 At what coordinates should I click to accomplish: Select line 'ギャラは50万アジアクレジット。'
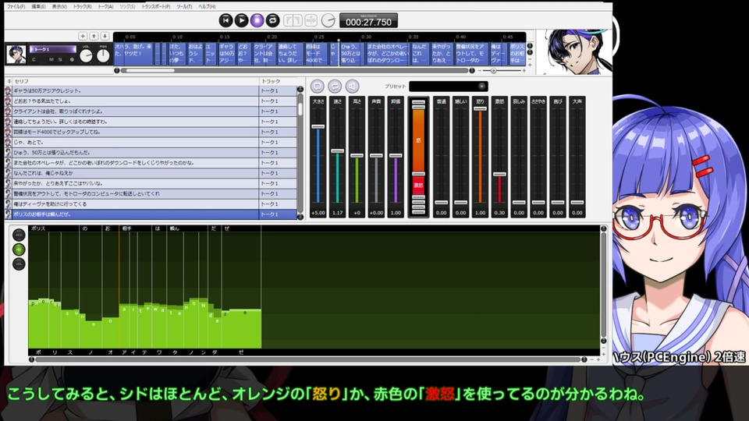[151, 90]
